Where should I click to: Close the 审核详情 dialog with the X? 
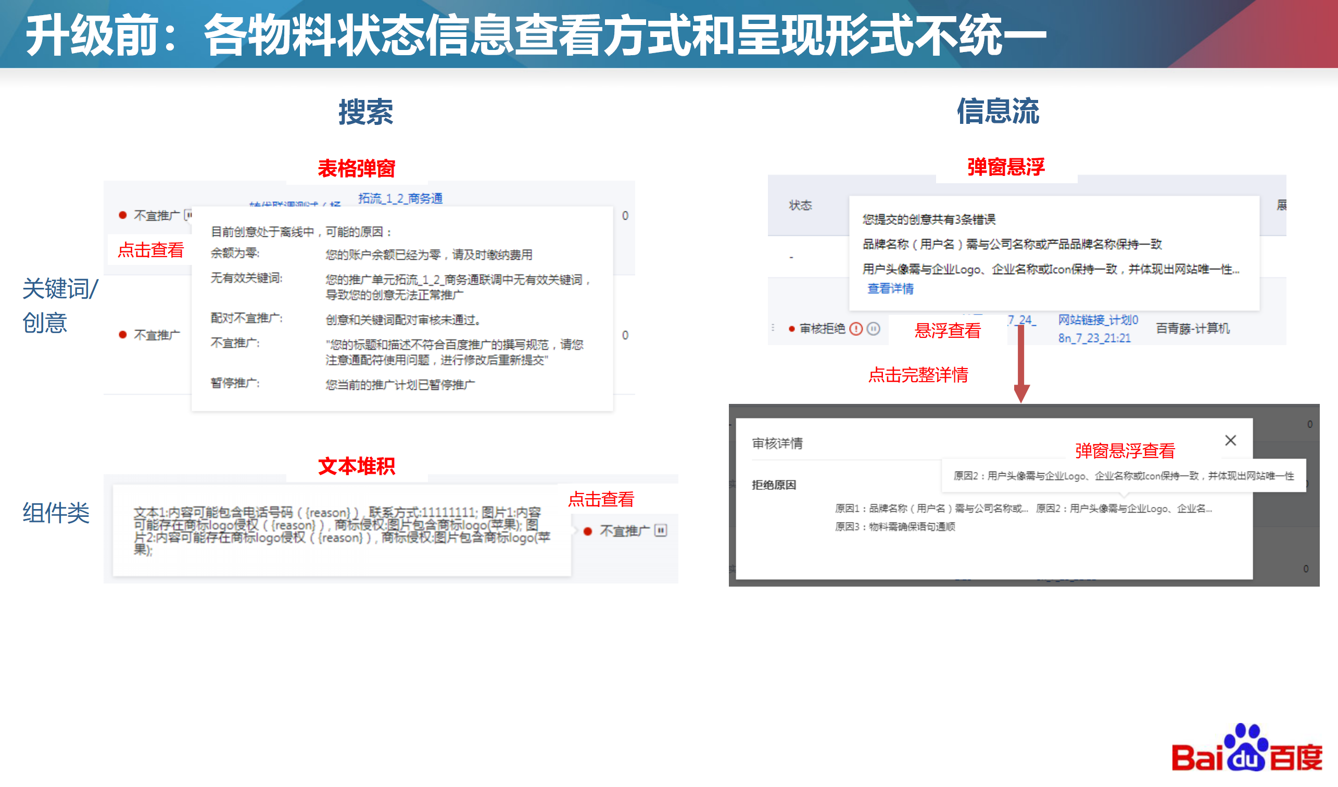point(1230,440)
